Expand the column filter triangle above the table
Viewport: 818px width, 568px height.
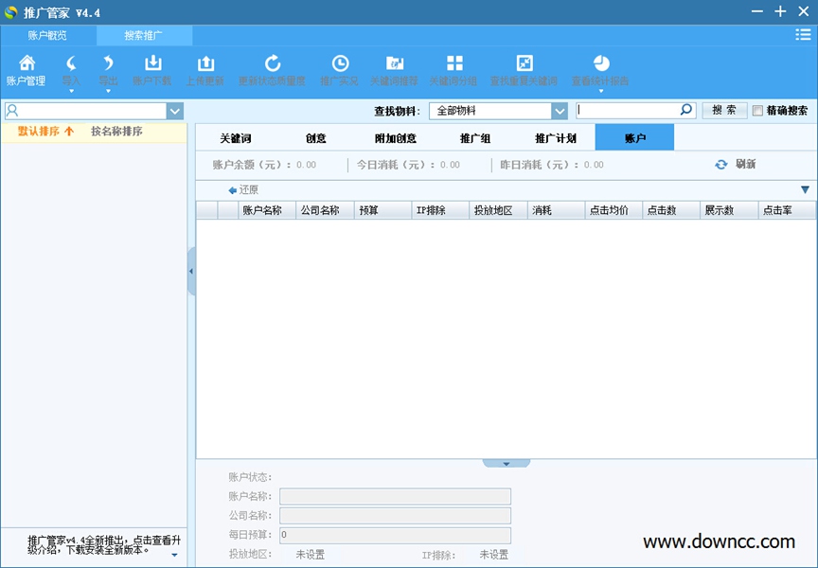point(804,188)
